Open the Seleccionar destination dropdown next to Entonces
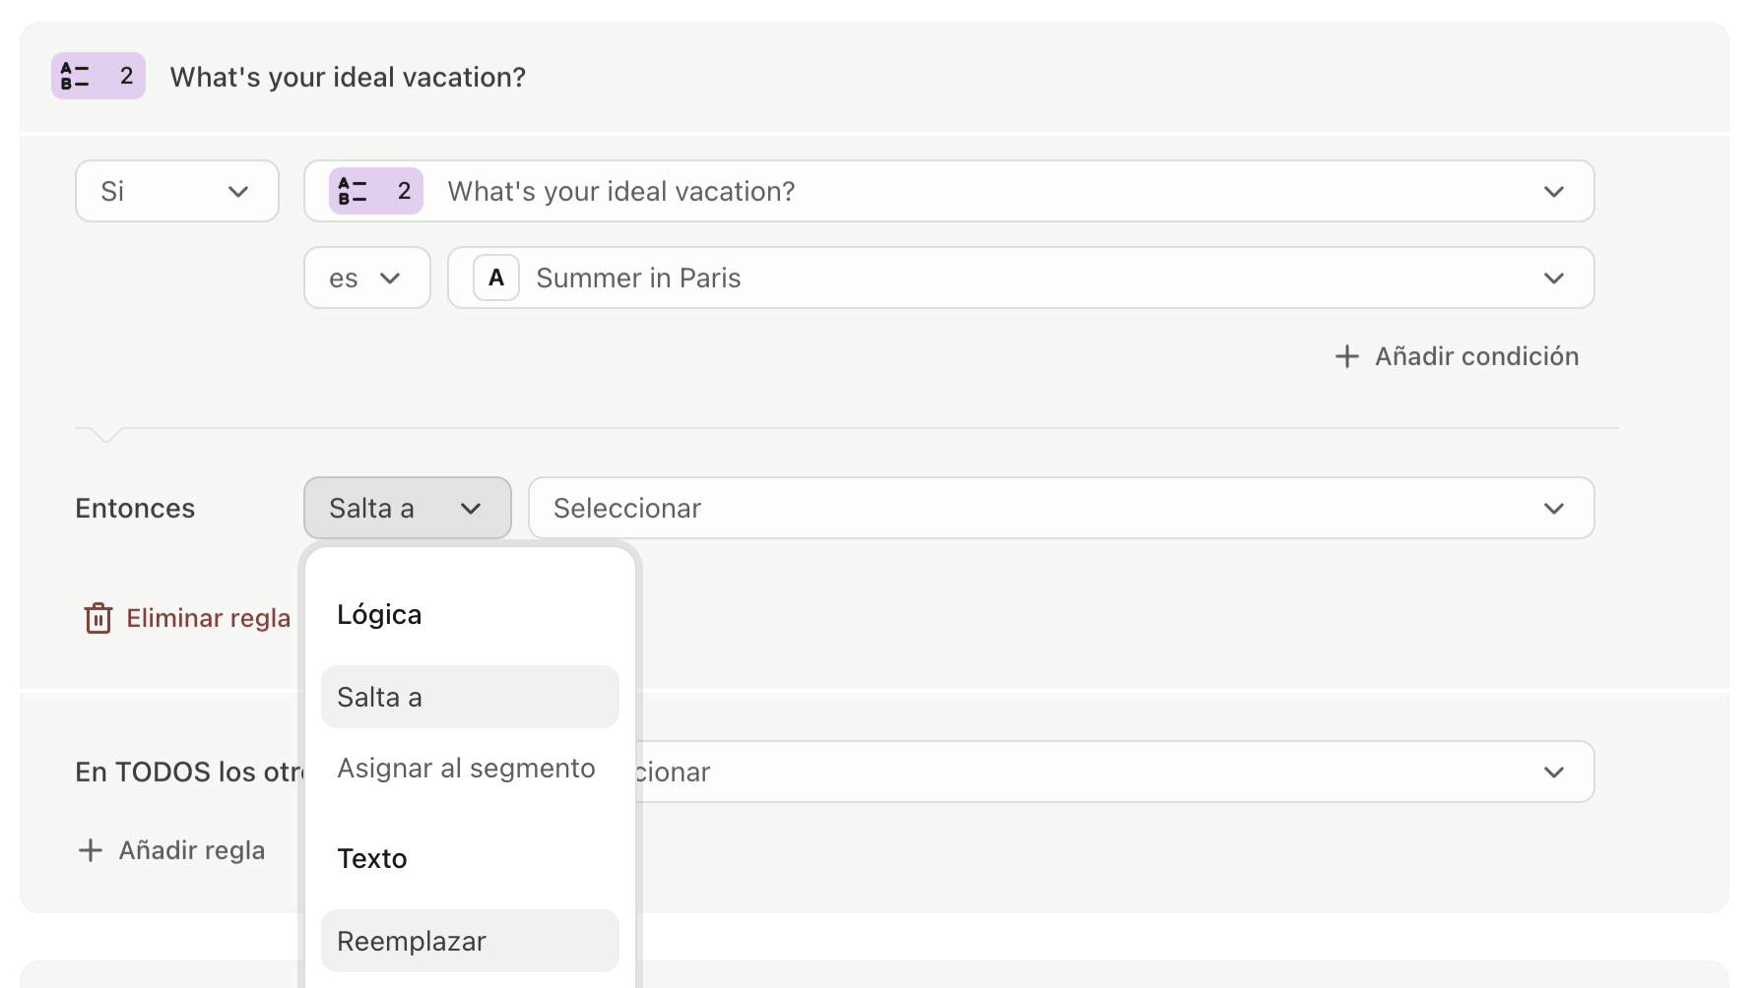Screen dimensions: 1757x988 click(1061, 508)
